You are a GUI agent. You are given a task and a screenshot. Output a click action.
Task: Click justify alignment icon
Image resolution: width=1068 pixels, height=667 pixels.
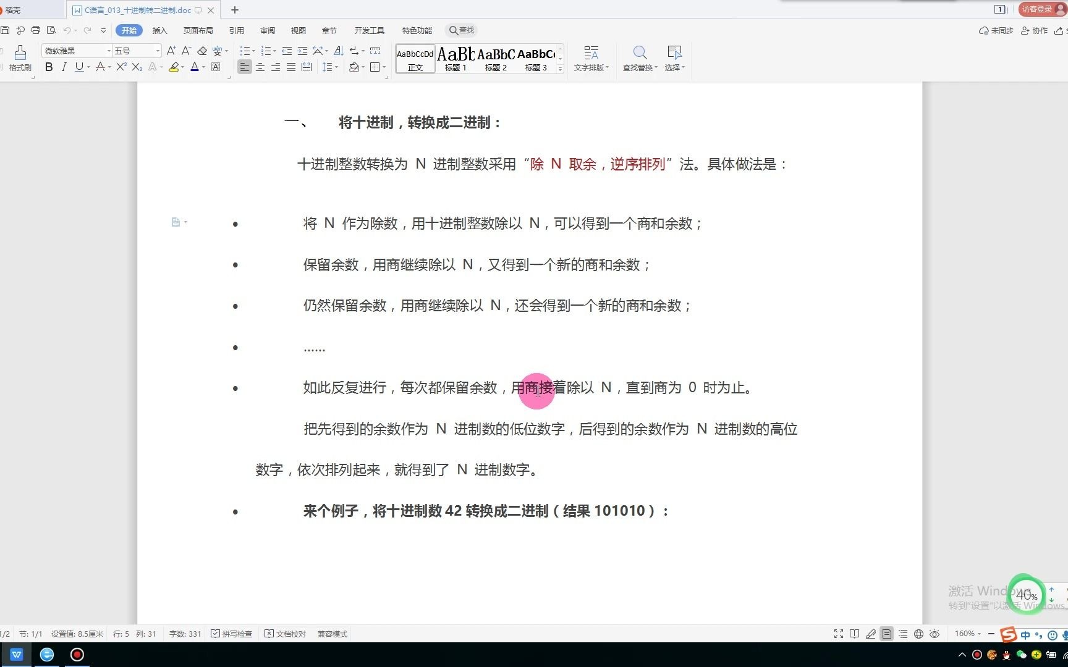[291, 67]
